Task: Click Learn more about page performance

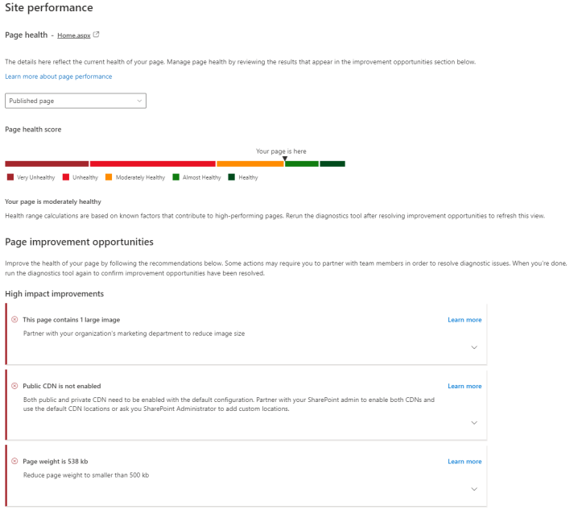Action: (58, 77)
